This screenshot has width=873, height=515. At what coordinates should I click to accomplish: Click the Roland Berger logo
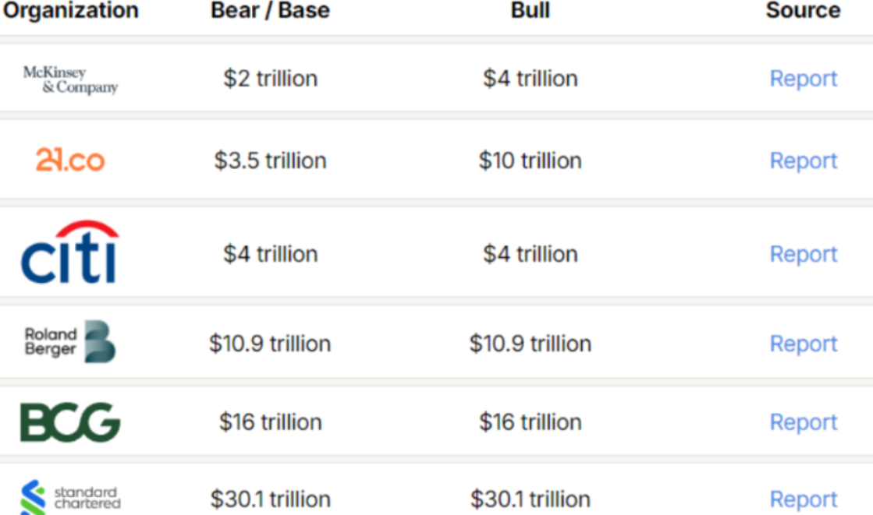(70, 342)
